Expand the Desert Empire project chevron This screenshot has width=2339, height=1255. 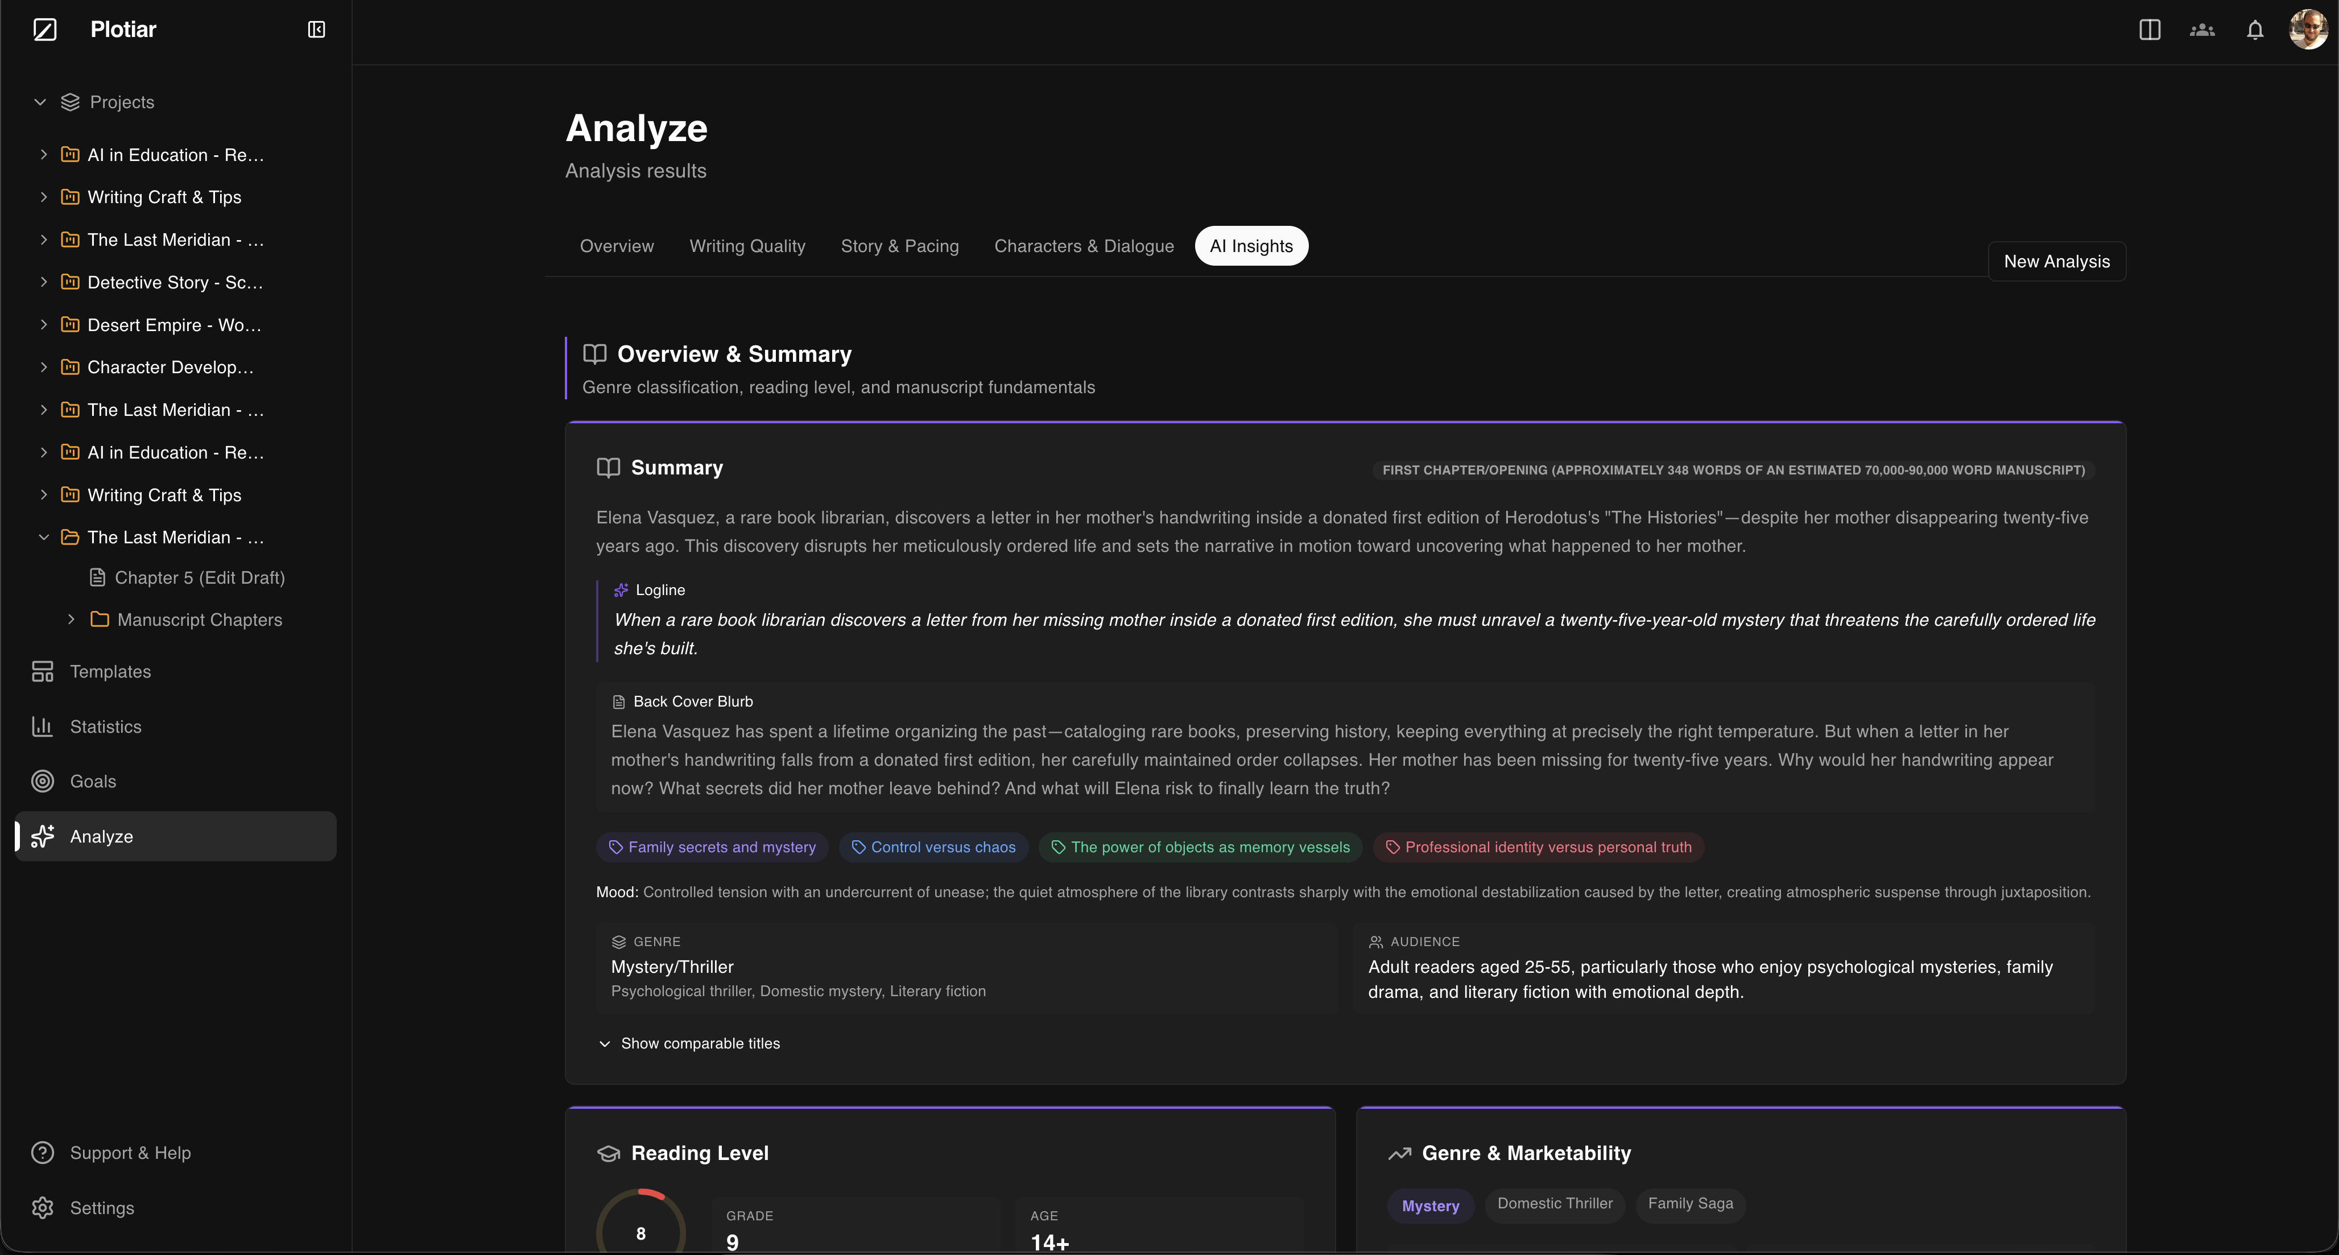tap(44, 324)
